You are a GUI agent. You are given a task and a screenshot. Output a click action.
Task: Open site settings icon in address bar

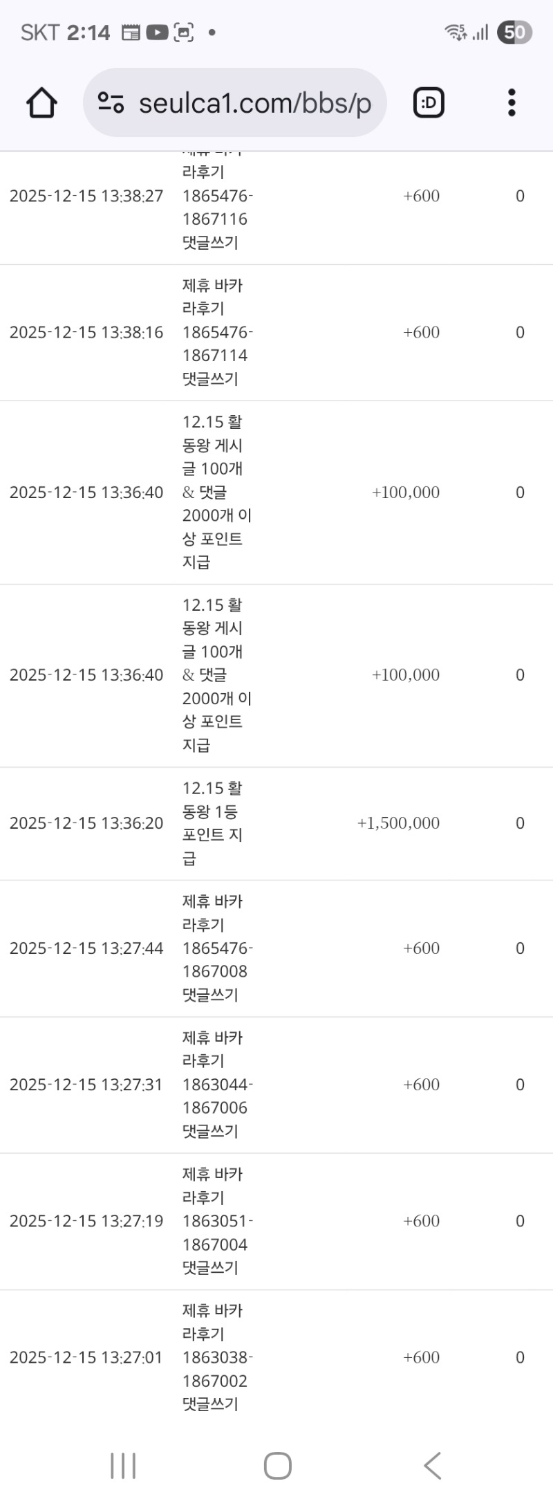pos(111,103)
